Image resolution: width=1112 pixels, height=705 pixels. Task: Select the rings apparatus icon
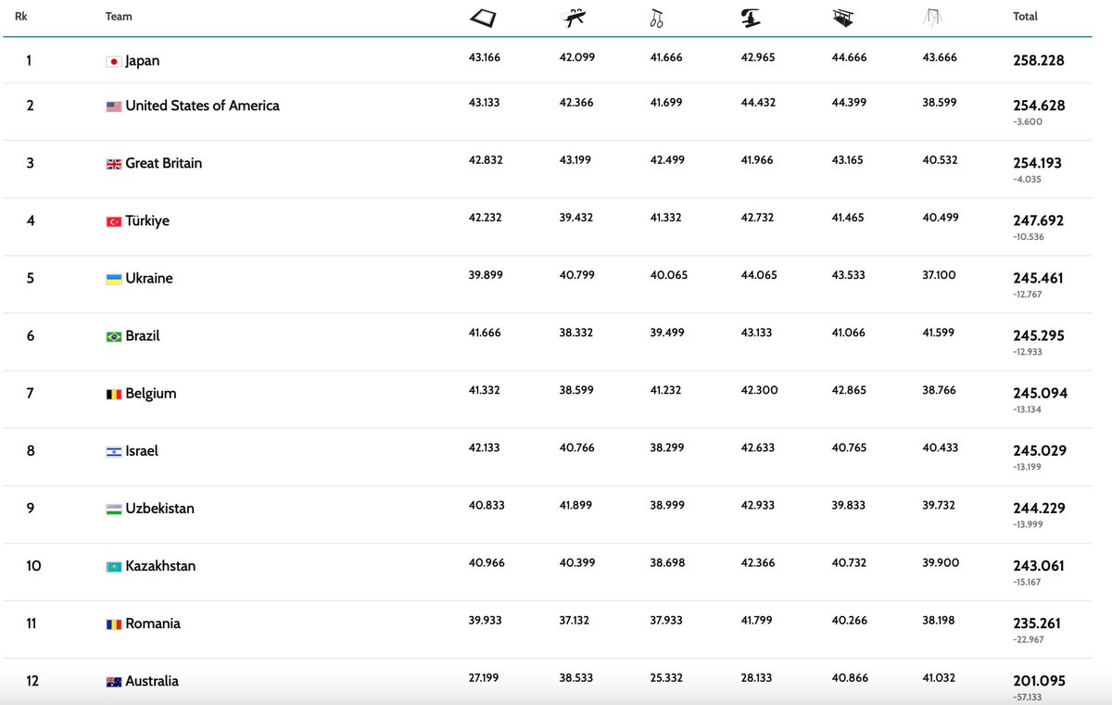click(x=656, y=17)
